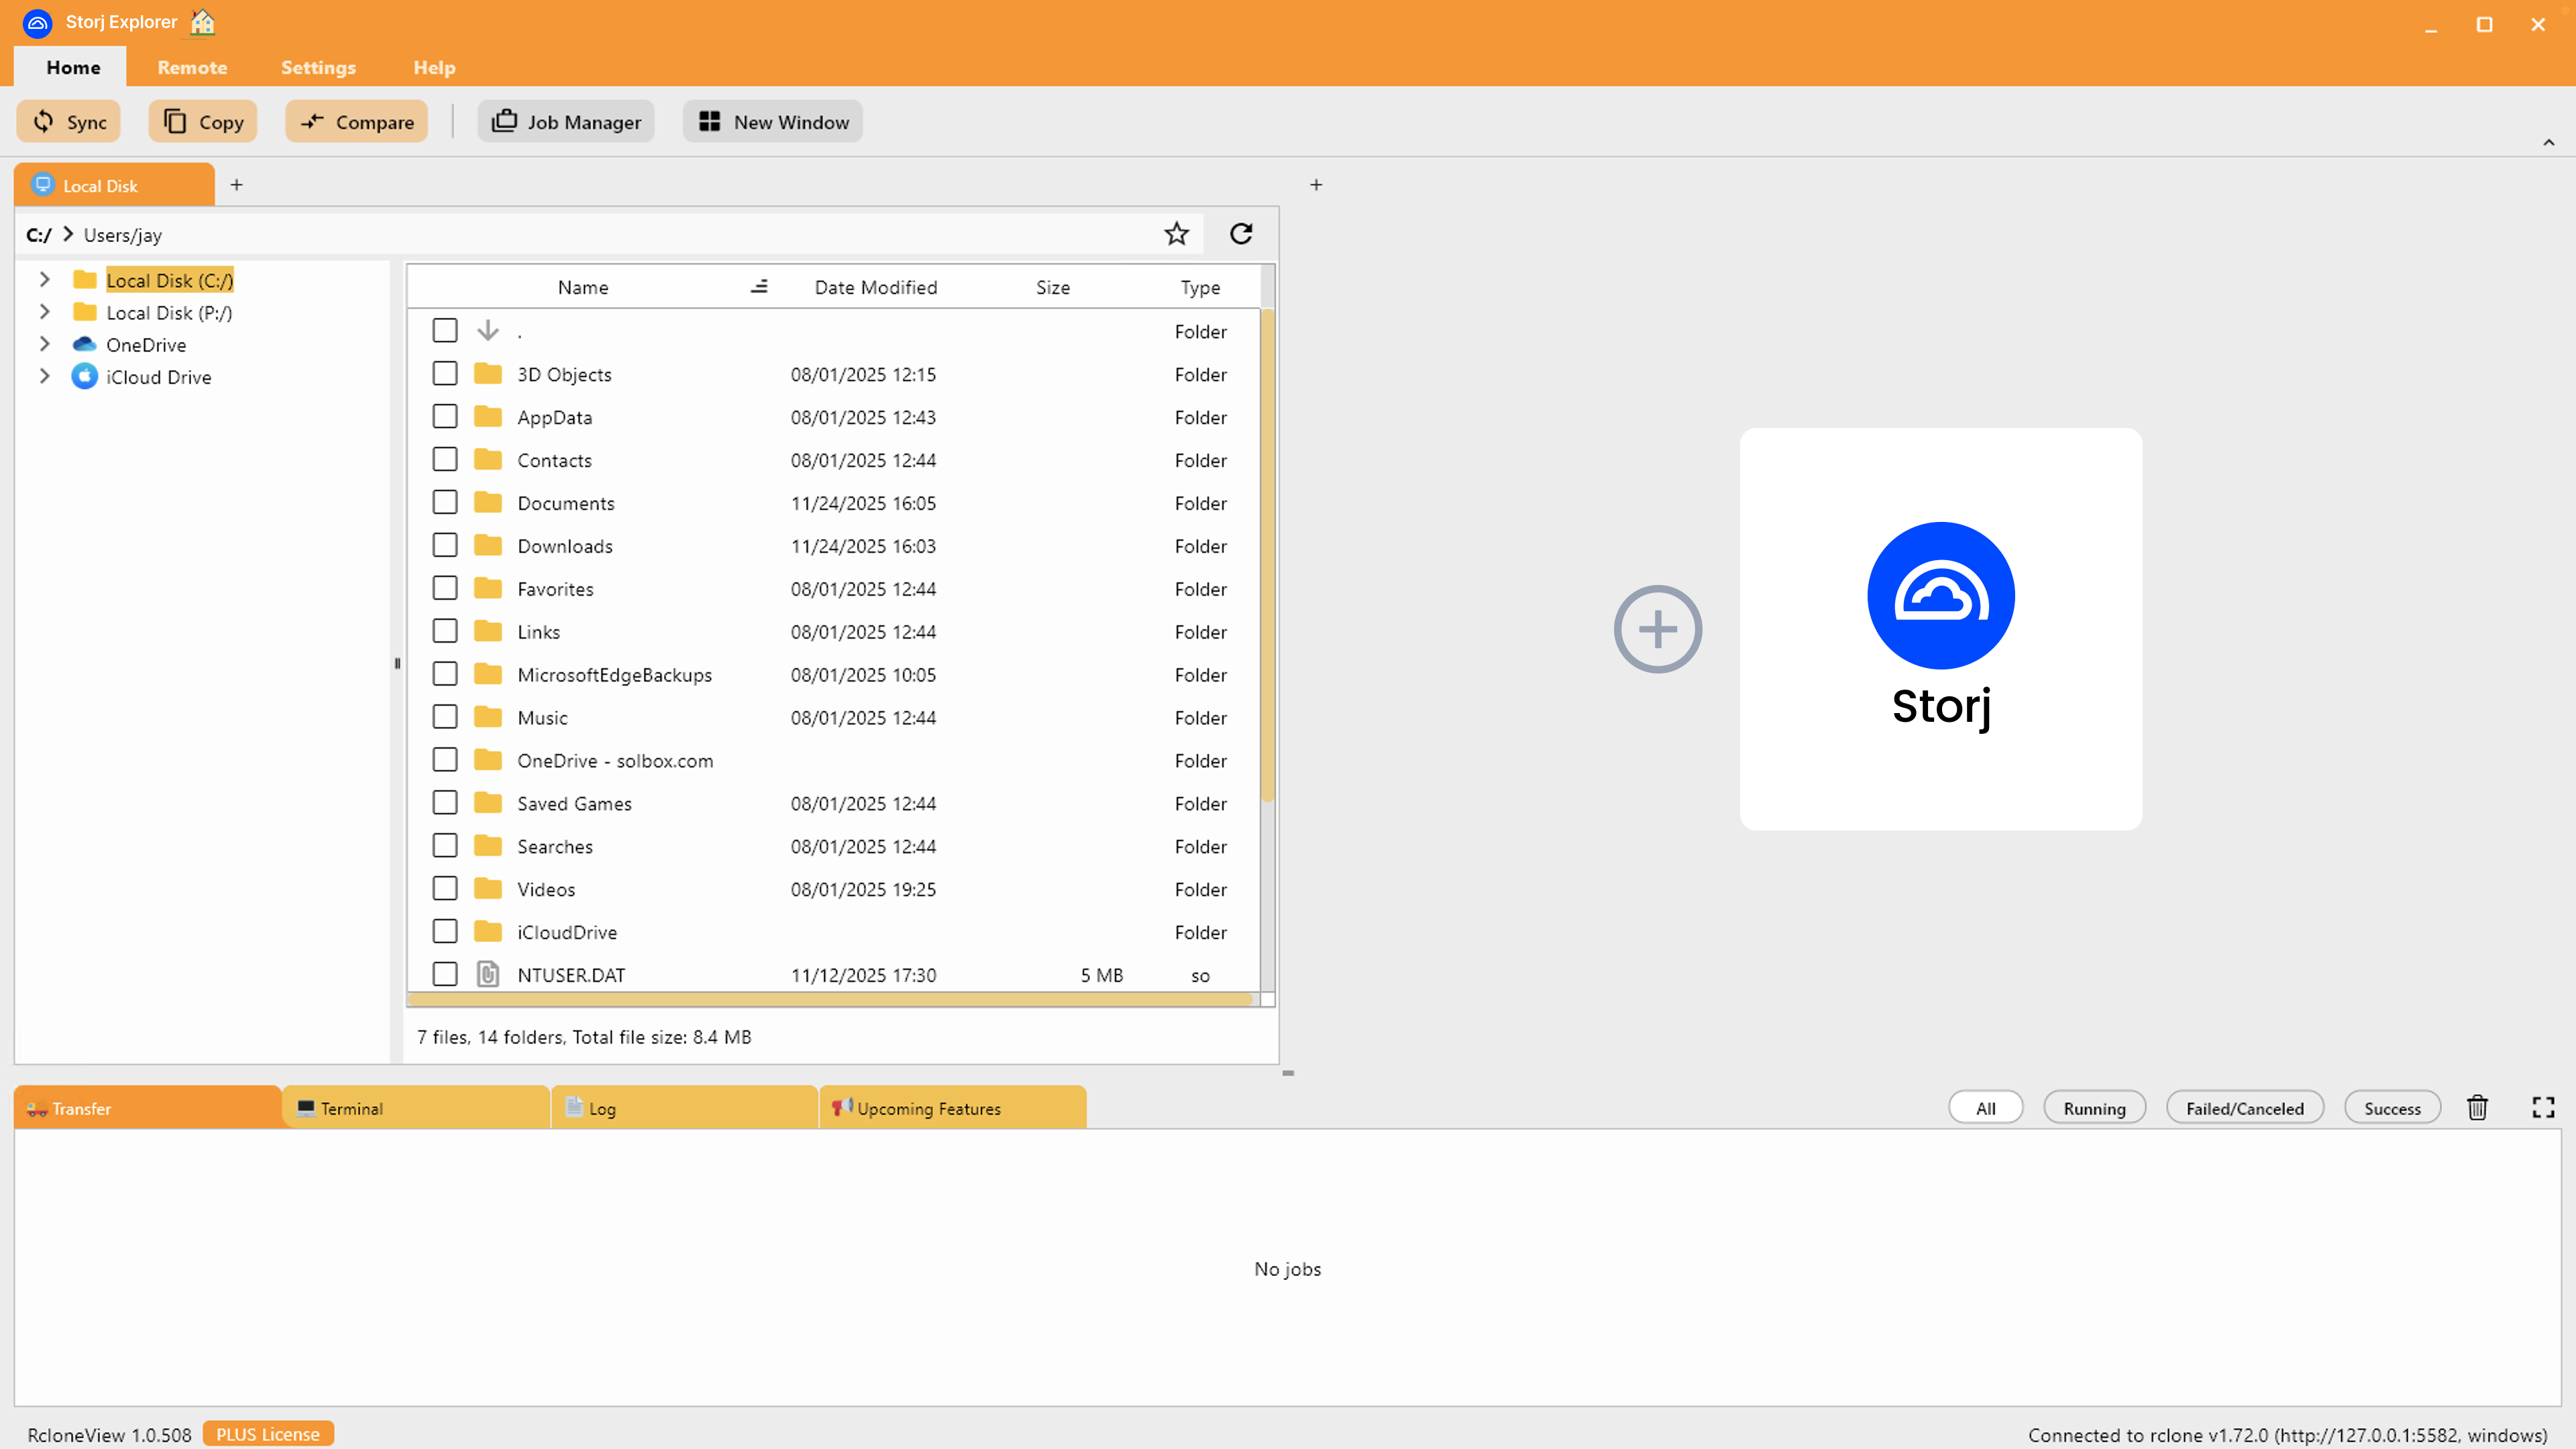Open the Remote menu

point(192,67)
